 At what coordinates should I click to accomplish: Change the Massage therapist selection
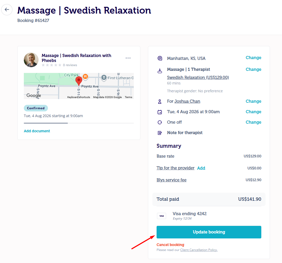click(x=253, y=69)
